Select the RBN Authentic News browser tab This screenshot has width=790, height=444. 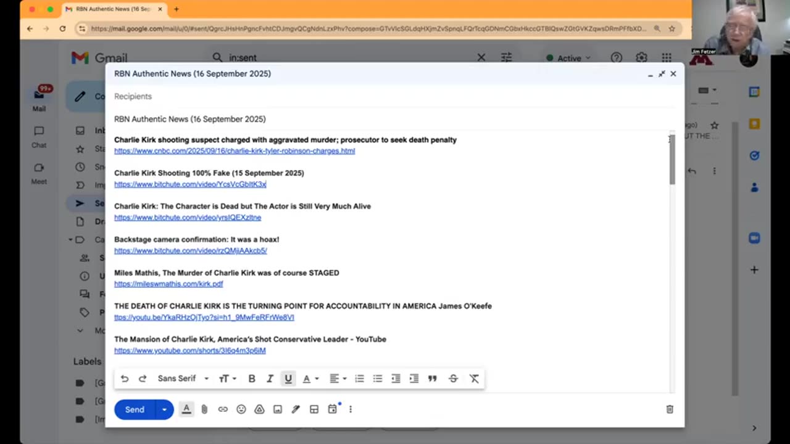point(112,9)
